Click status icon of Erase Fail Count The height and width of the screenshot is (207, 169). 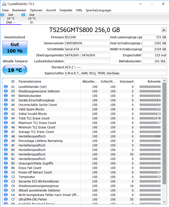[x=6, y=168]
